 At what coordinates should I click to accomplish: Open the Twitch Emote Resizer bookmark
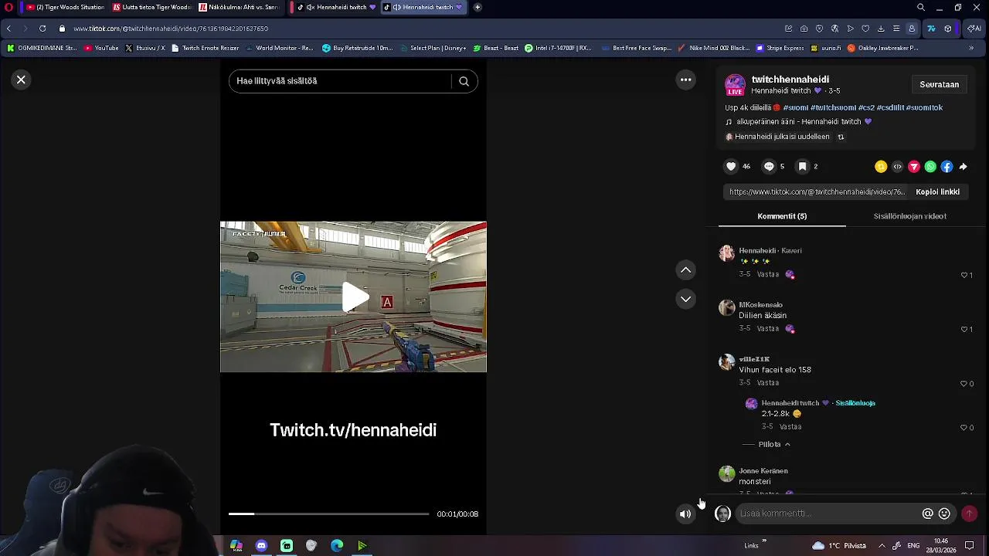click(x=205, y=48)
